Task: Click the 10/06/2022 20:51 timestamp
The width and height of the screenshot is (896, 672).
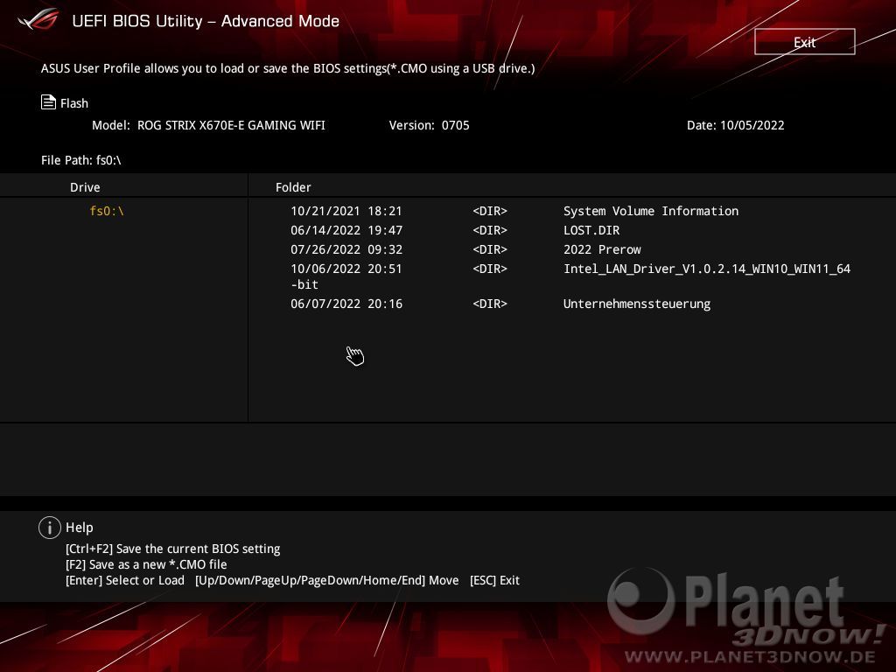Action: [x=346, y=269]
